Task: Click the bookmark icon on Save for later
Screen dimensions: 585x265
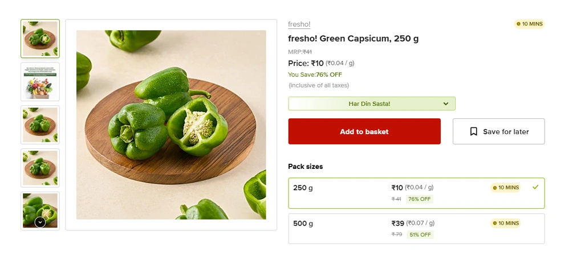Action: pos(473,131)
